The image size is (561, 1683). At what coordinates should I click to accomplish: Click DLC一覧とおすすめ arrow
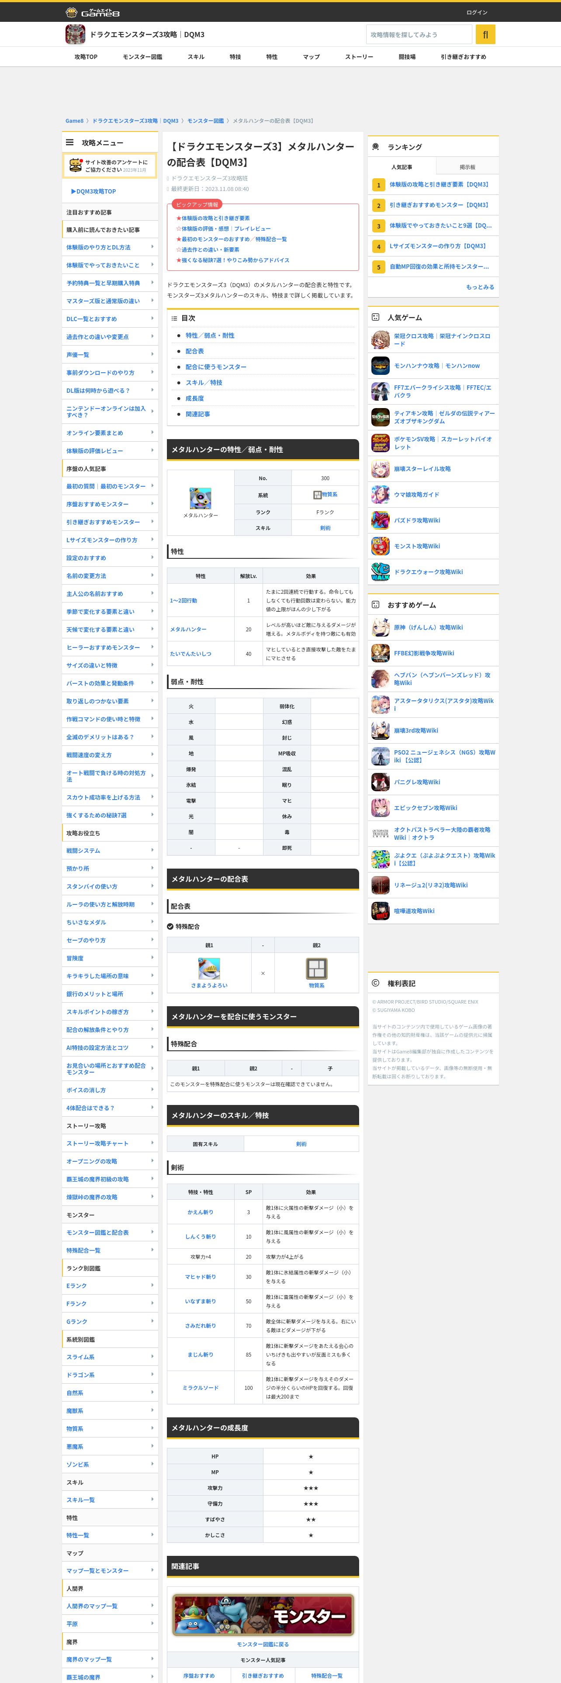click(152, 319)
